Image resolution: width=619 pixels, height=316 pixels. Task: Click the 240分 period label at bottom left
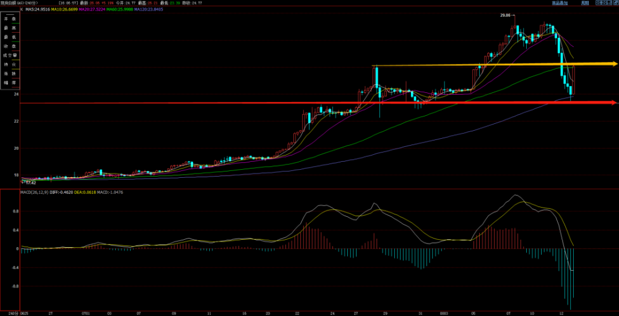14,313
